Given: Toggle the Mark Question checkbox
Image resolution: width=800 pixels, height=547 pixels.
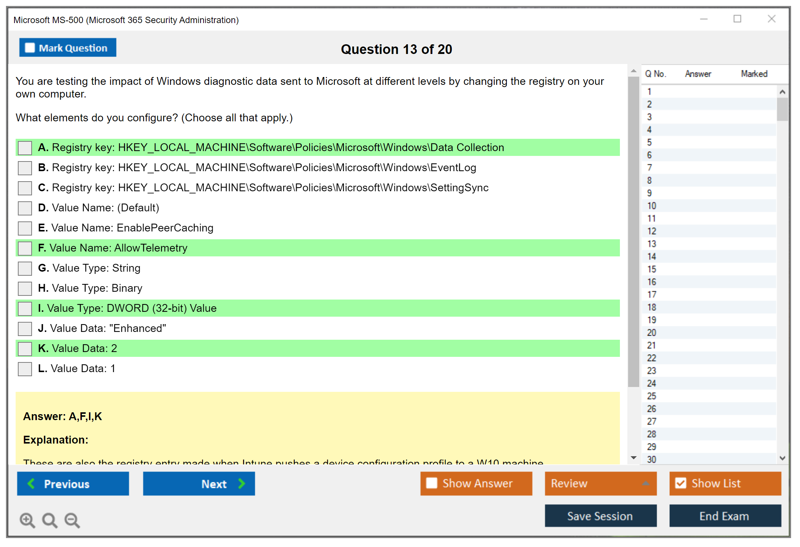Looking at the screenshot, I should click(x=30, y=48).
